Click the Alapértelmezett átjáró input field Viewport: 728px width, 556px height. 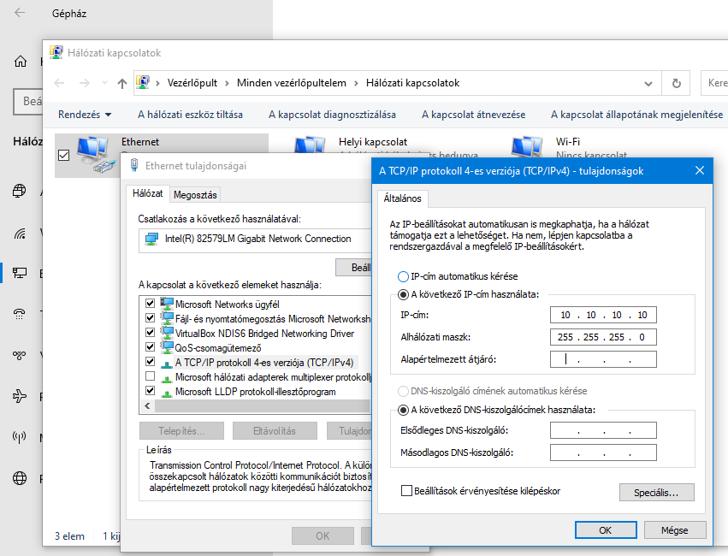tap(604, 359)
